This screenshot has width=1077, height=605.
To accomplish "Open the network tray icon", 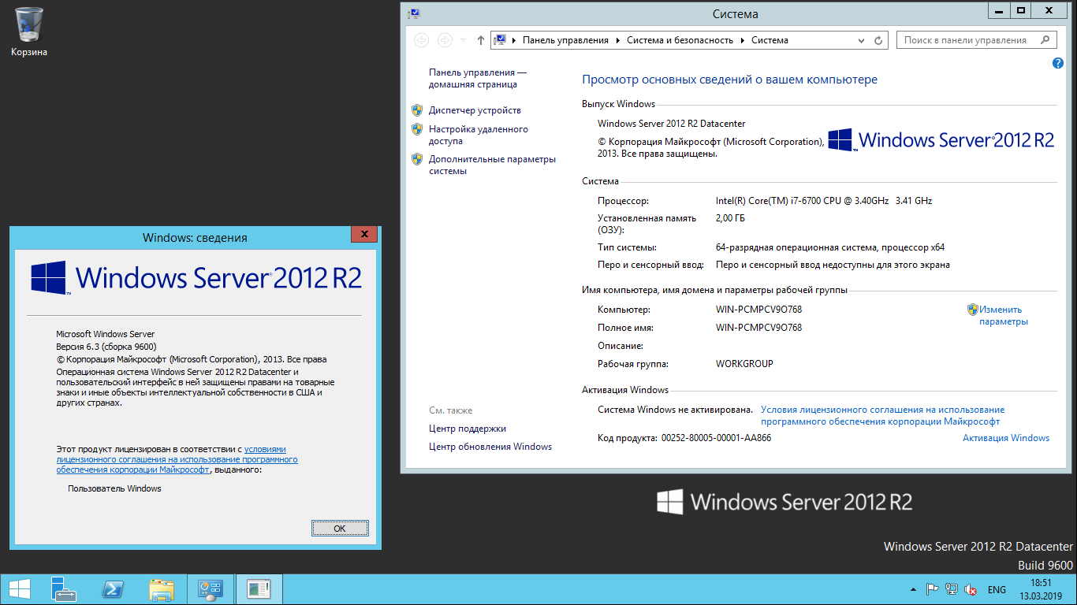I will coord(952,589).
